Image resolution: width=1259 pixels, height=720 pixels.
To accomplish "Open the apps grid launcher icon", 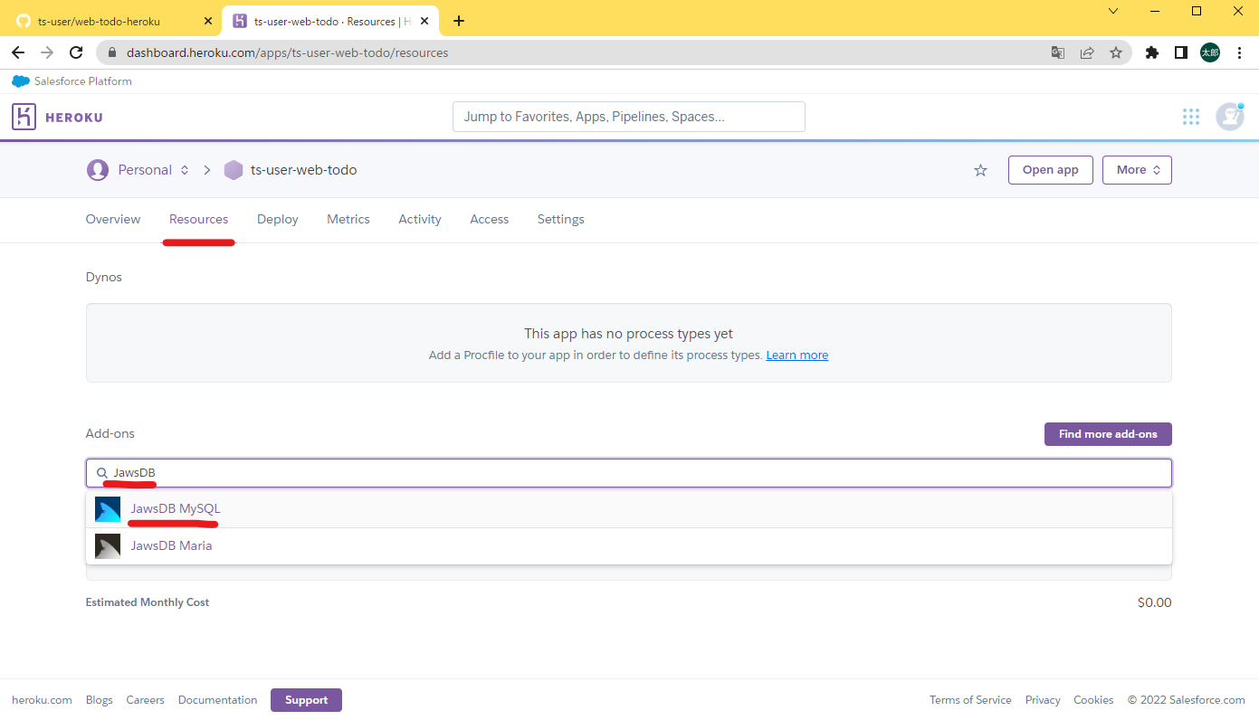I will click(x=1191, y=117).
